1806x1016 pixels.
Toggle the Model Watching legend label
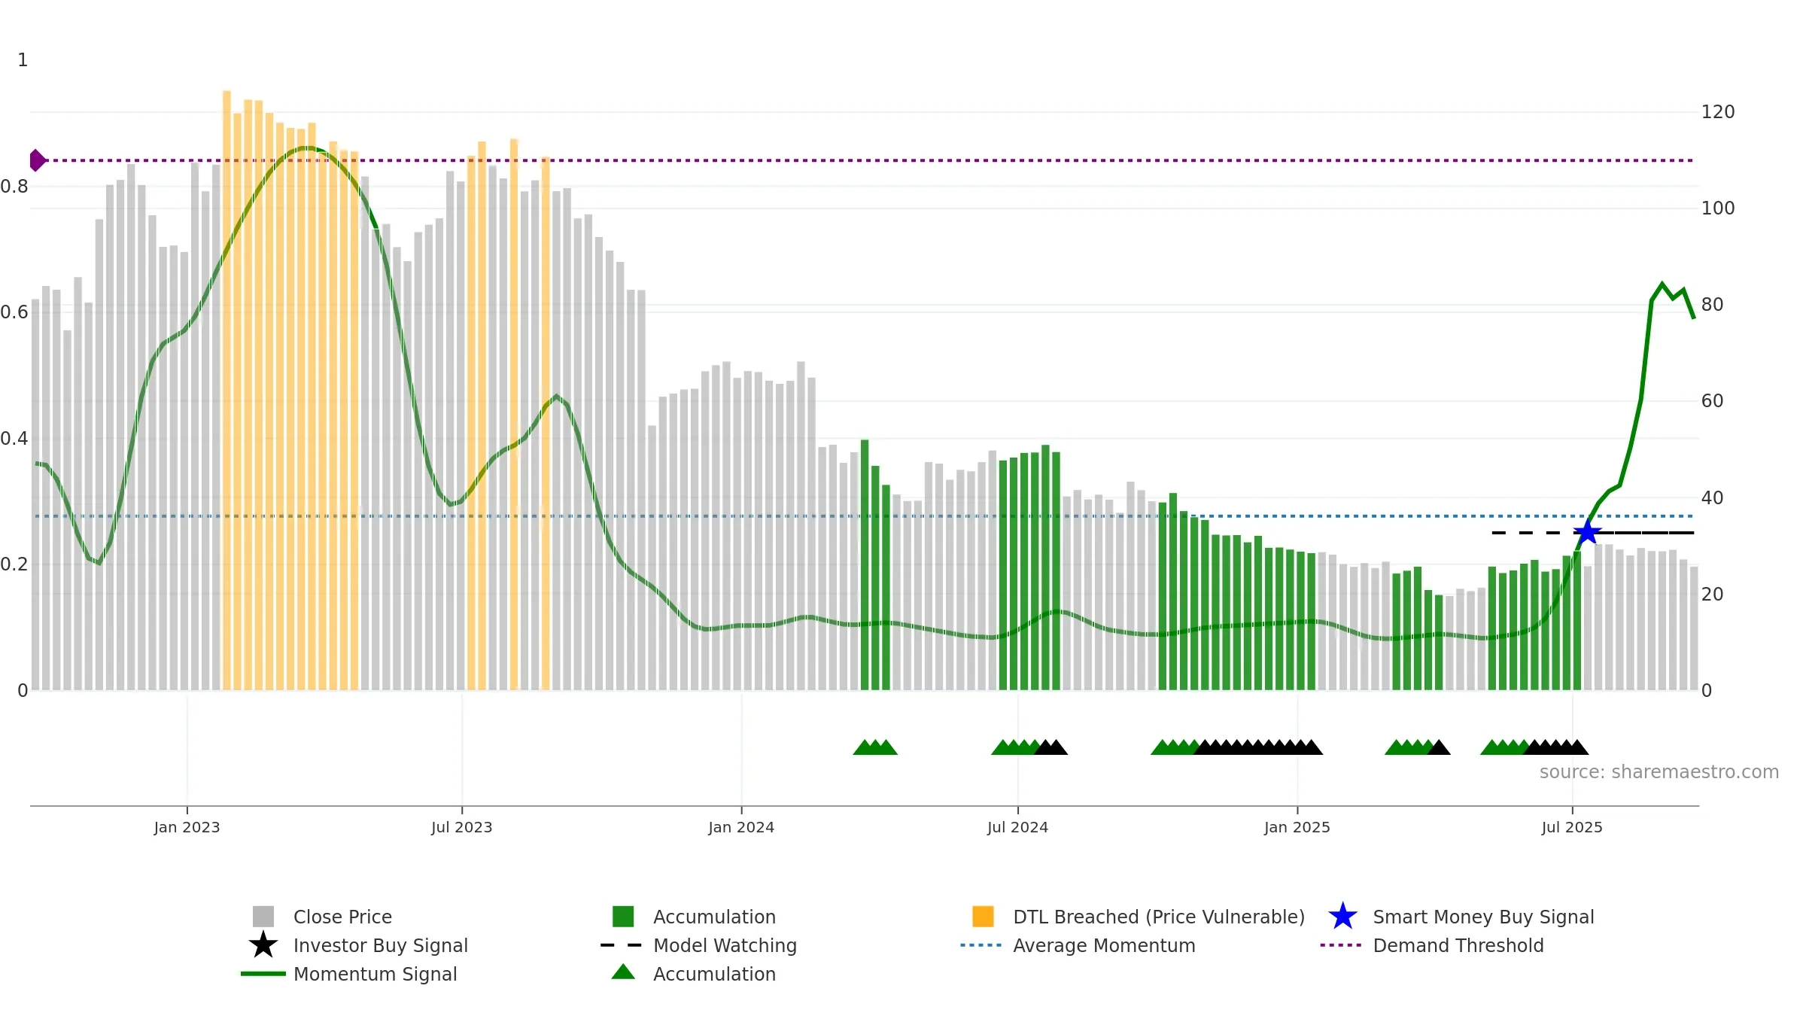(725, 945)
